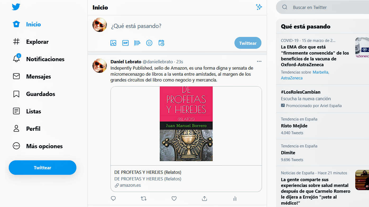
Task: Create a poll in the composer
Action: click(x=137, y=43)
